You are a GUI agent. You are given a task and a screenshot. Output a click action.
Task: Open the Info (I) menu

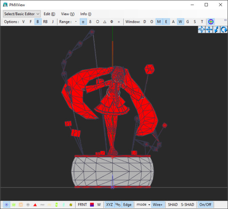tap(86, 14)
